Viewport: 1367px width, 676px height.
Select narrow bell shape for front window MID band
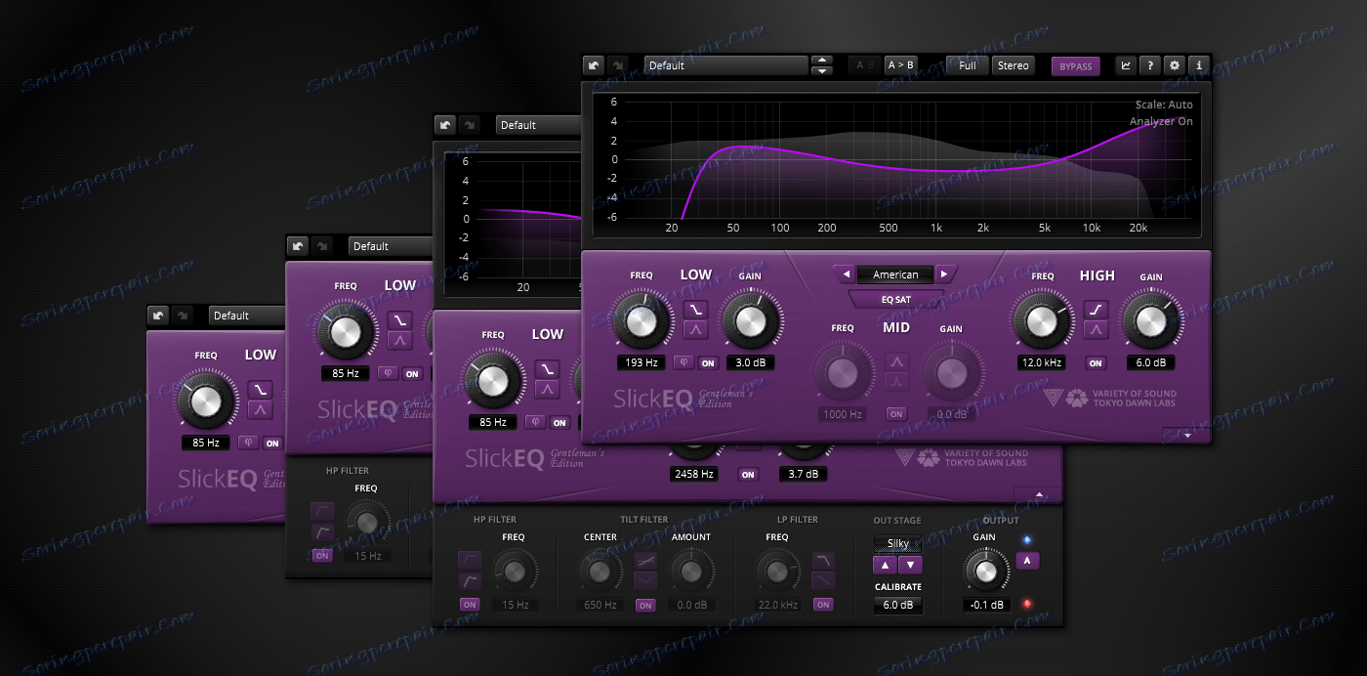click(896, 382)
